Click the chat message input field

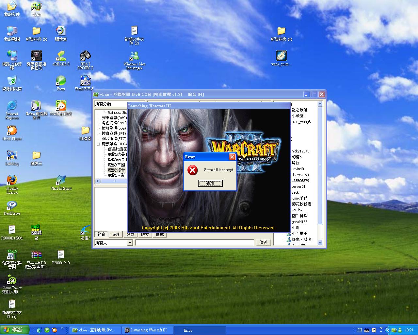click(x=195, y=243)
